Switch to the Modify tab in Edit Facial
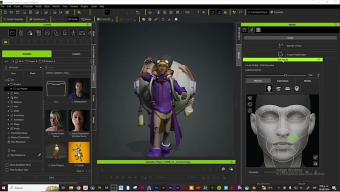 (307, 81)
